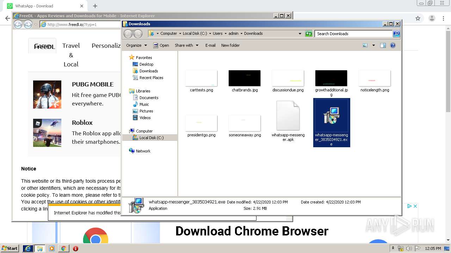Go back in Downloads Explorer window
This screenshot has height=253, width=451.
tap(128, 33)
